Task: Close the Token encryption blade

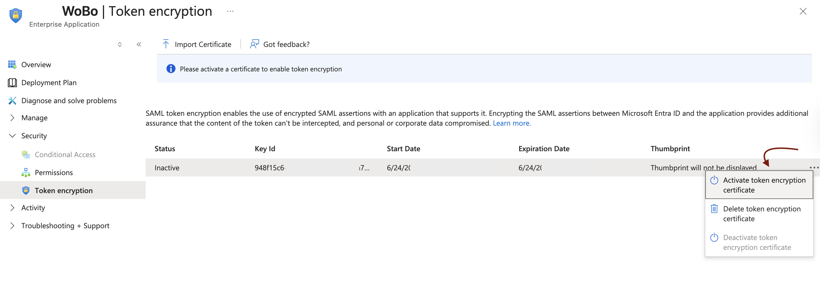Action: click(803, 12)
